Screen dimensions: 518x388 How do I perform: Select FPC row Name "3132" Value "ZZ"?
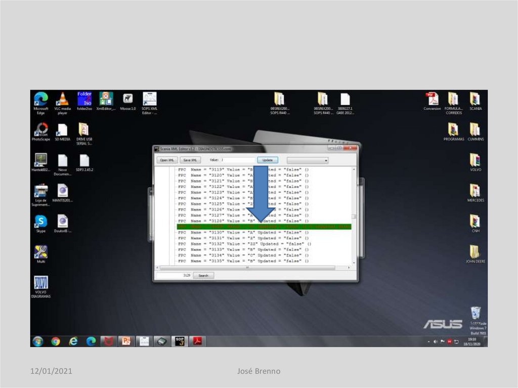[x=245, y=244]
